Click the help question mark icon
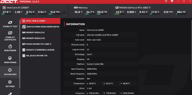This screenshot has height=95, width=192. (x=166, y=1)
